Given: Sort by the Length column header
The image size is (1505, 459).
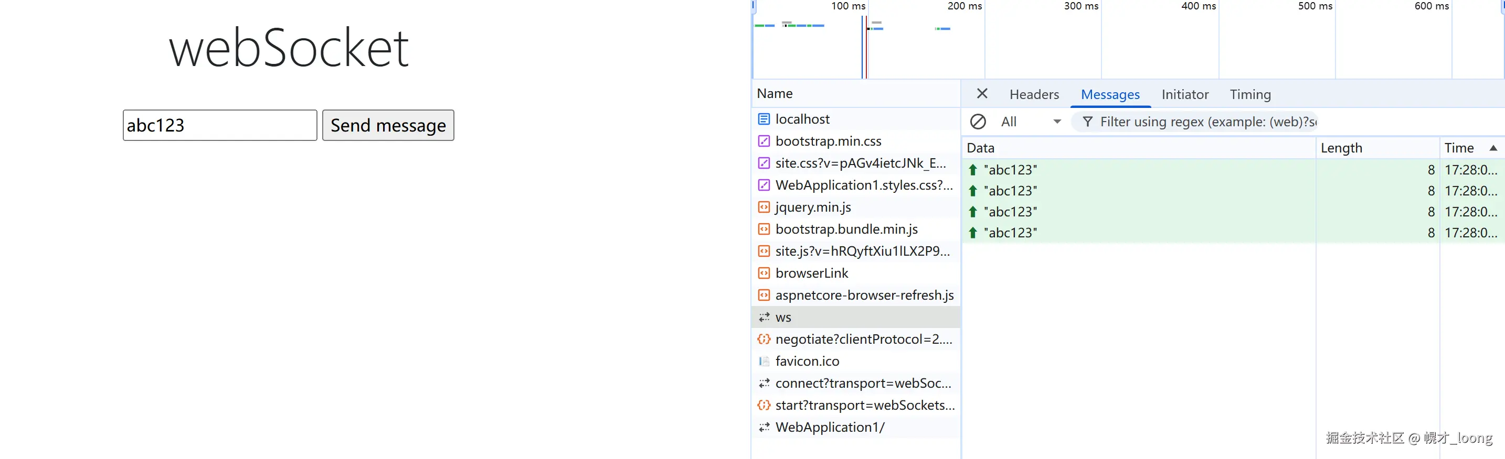Looking at the screenshot, I should tap(1377, 148).
